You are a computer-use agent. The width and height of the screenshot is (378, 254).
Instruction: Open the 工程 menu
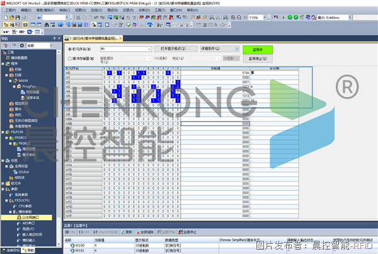[x=11, y=10]
